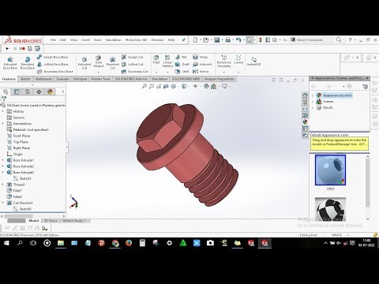Screen dimensions: 379x284
Task: Select the checkered sphere appearance thumbnail
Action: click(330, 209)
